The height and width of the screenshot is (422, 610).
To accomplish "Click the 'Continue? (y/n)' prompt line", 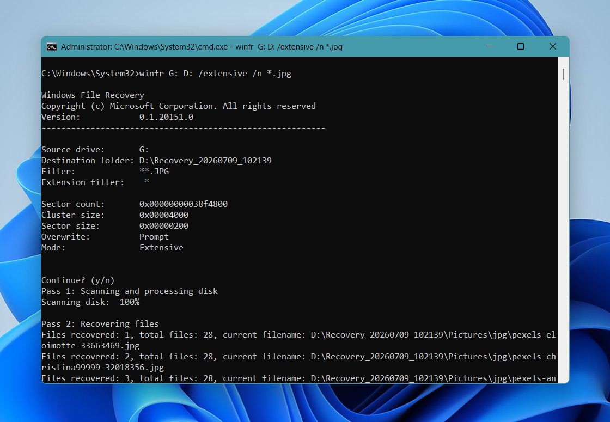I will pos(78,280).
